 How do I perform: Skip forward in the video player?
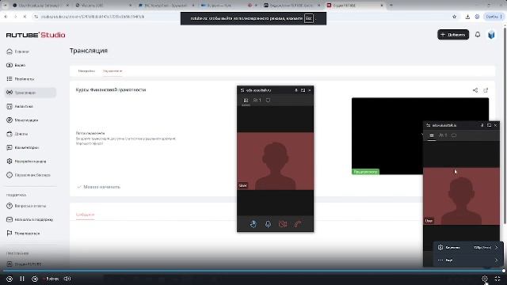(x=35, y=279)
